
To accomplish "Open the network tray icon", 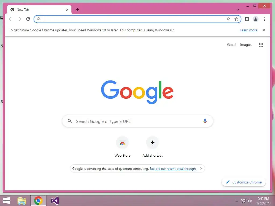I will pos(243,201).
